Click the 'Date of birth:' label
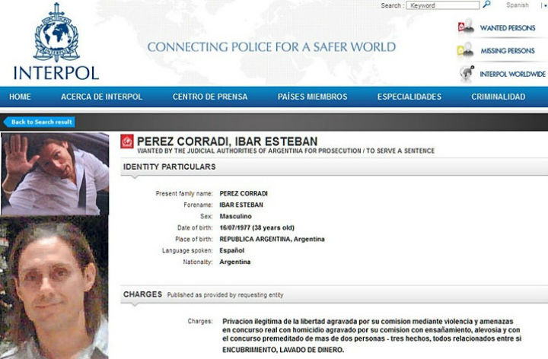 click(195, 227)
